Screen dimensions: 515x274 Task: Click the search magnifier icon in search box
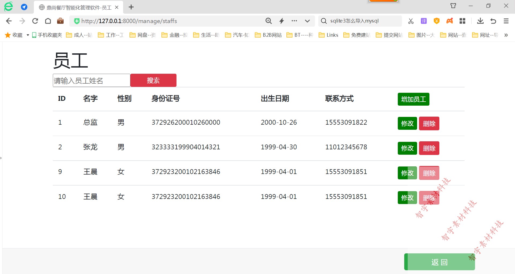click(x=324, y=21)
